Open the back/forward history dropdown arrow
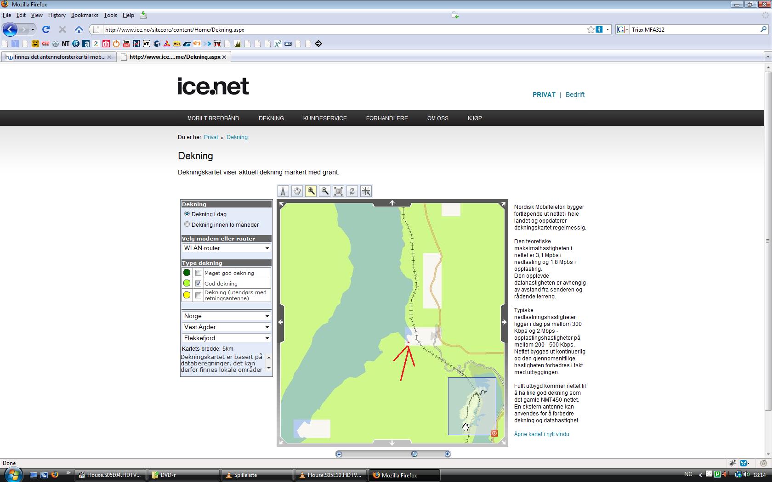This screenshot has height=482, width=772. point(33,29)
